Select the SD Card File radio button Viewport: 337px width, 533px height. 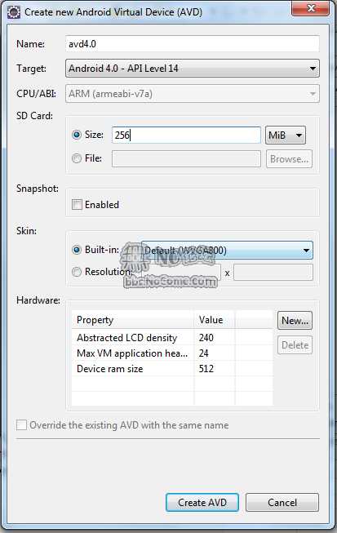[77, 158]
